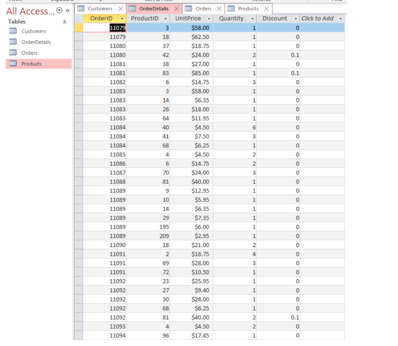This screenshot has height=346, width=398.
Task: Switch to the Products document tab
Action: [248, 9]
